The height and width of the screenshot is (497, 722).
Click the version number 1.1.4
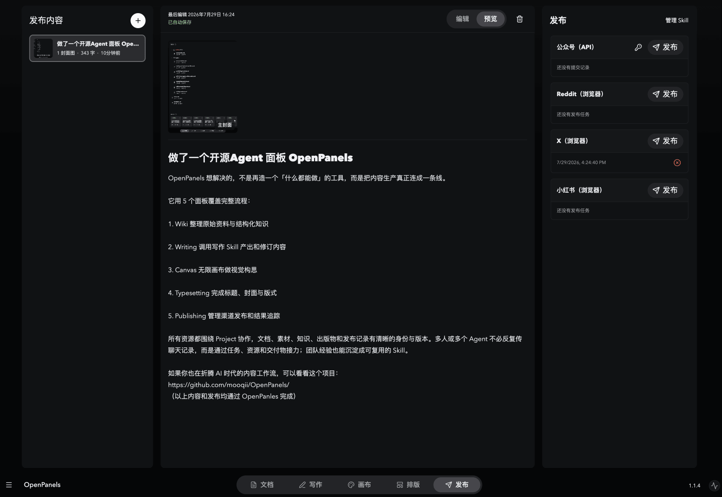pos(694,486)
